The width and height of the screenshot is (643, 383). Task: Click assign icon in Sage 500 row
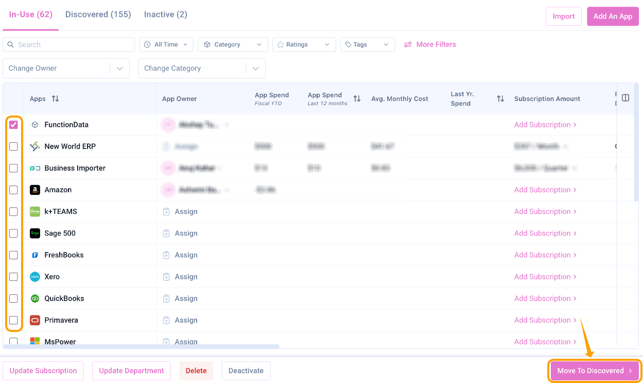[166, 233]
